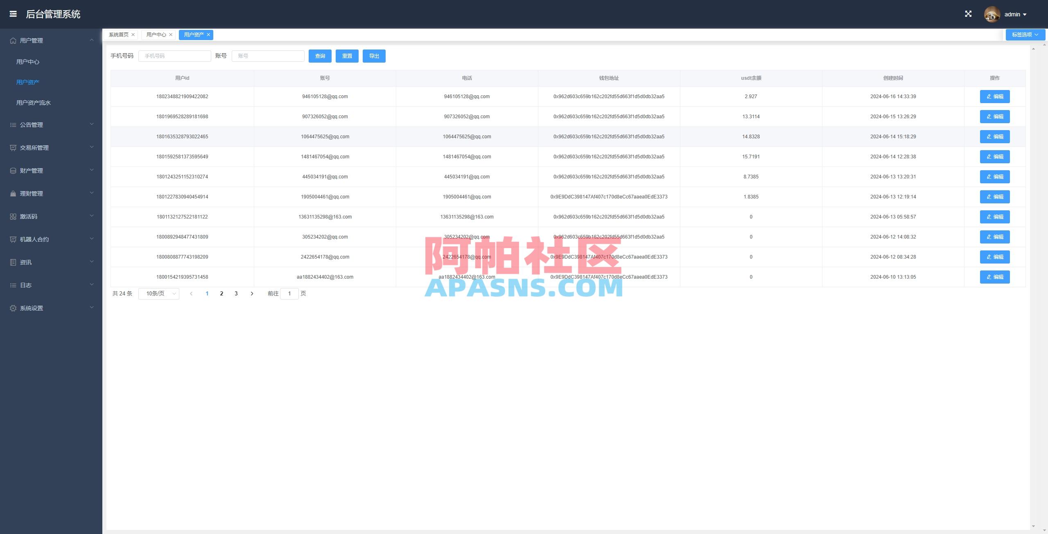
Task: Click the 导出 export button
Action: point(373,56)
